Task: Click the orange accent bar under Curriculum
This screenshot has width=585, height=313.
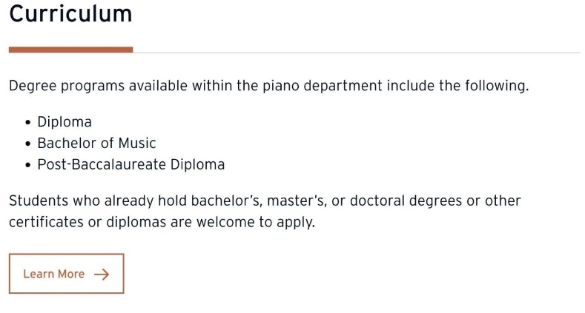Action: click(x=71, y=50)
